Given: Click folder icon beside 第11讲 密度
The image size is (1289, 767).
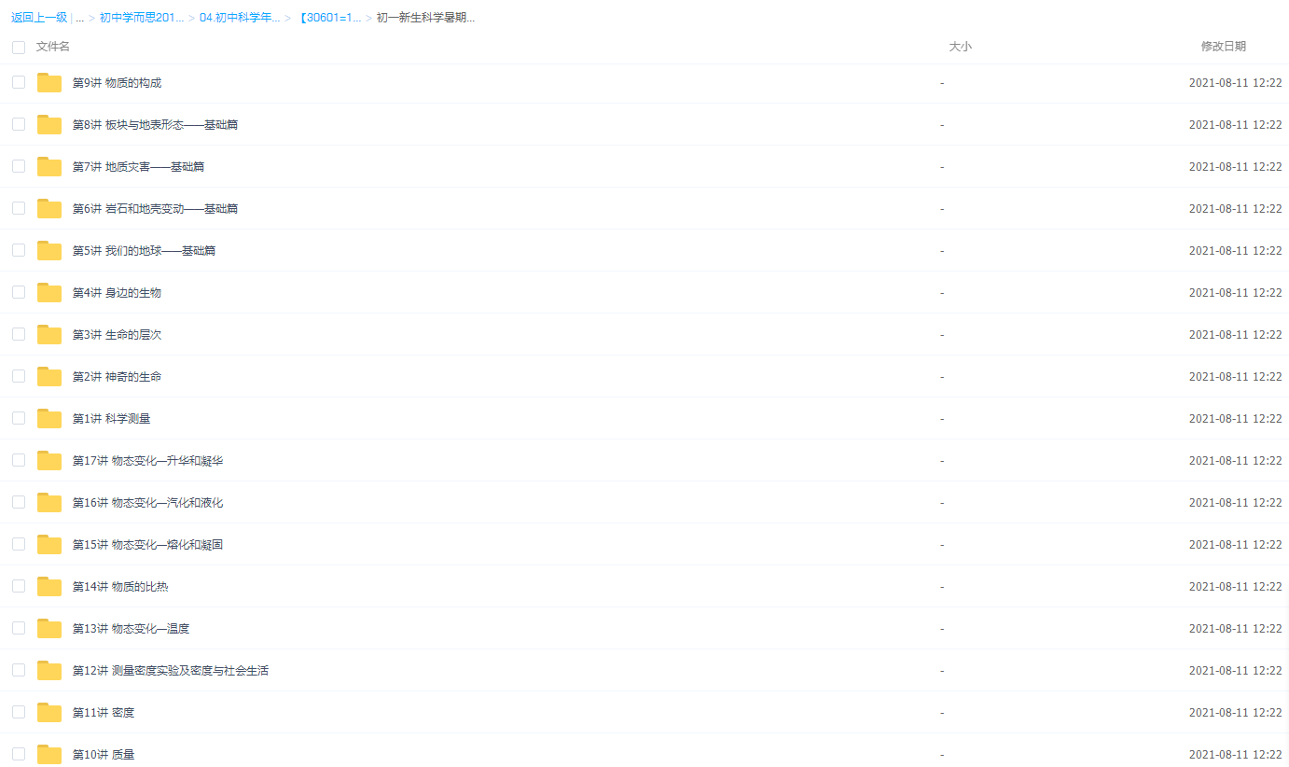Looking at the screenshot, I should (49, 713).
